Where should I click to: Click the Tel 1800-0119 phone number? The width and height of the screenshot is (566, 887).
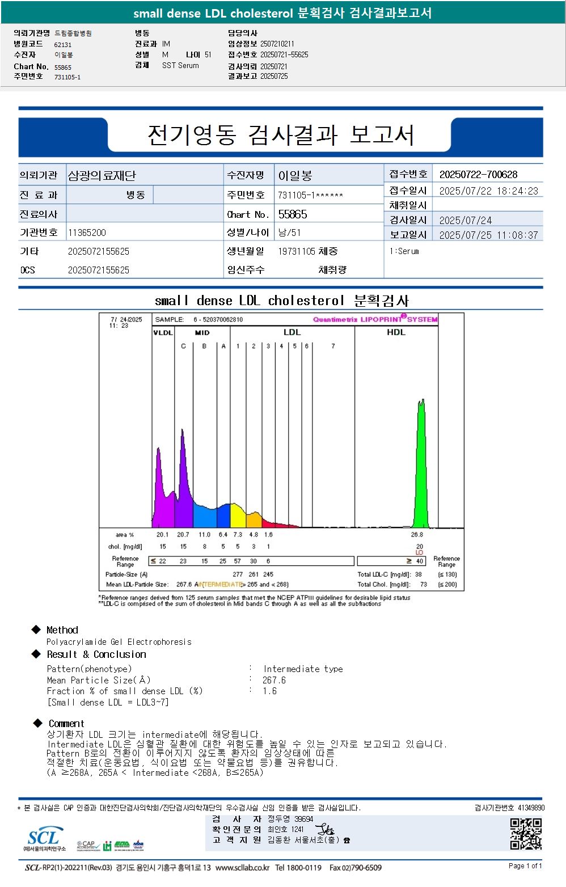298,868
